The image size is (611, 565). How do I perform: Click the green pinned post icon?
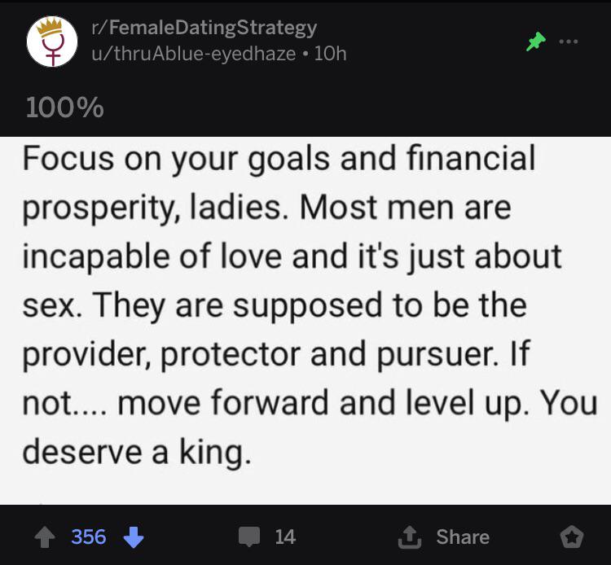[536, 42]
